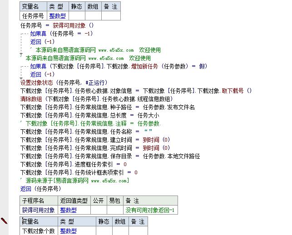
Task: Click the comment 源码来源于[易语言源码网]
Action: pyautogui.click(x=74, y=181)
